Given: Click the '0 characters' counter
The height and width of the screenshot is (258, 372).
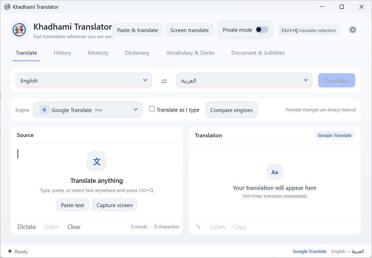Looking at the screenshot, I should (x=167, y=227).
